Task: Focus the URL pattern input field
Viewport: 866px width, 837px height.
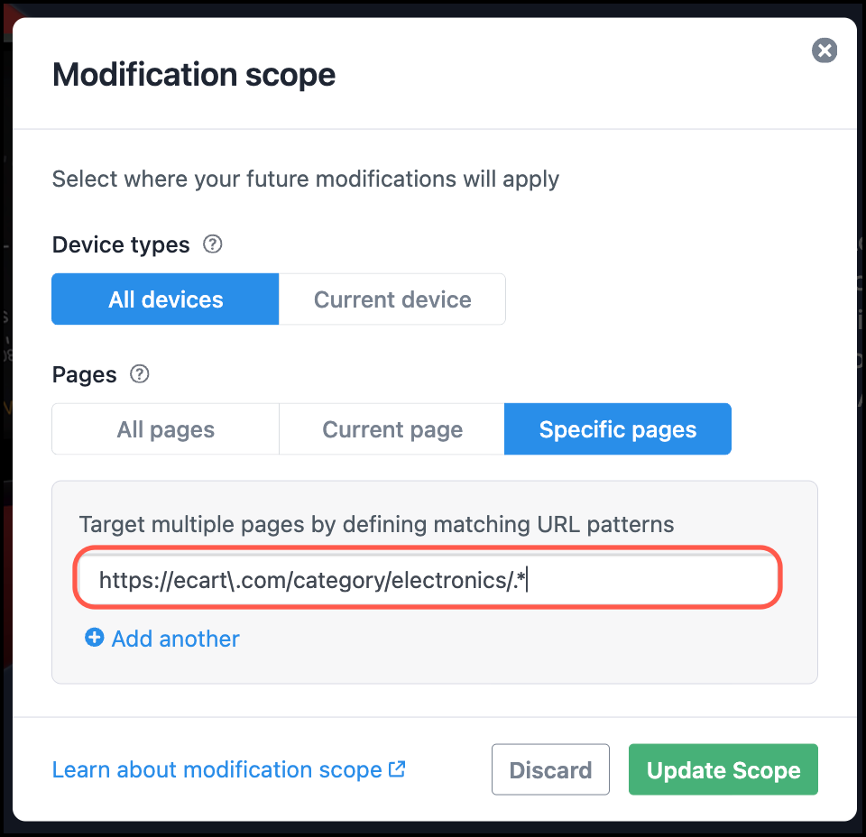Action: click(x=428, y=580)
